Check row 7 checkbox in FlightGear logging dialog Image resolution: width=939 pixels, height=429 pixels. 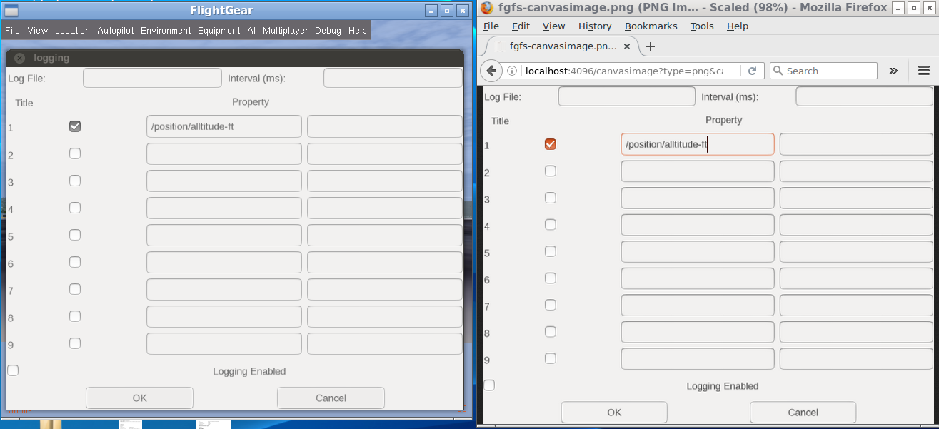[x=75, y=289]
